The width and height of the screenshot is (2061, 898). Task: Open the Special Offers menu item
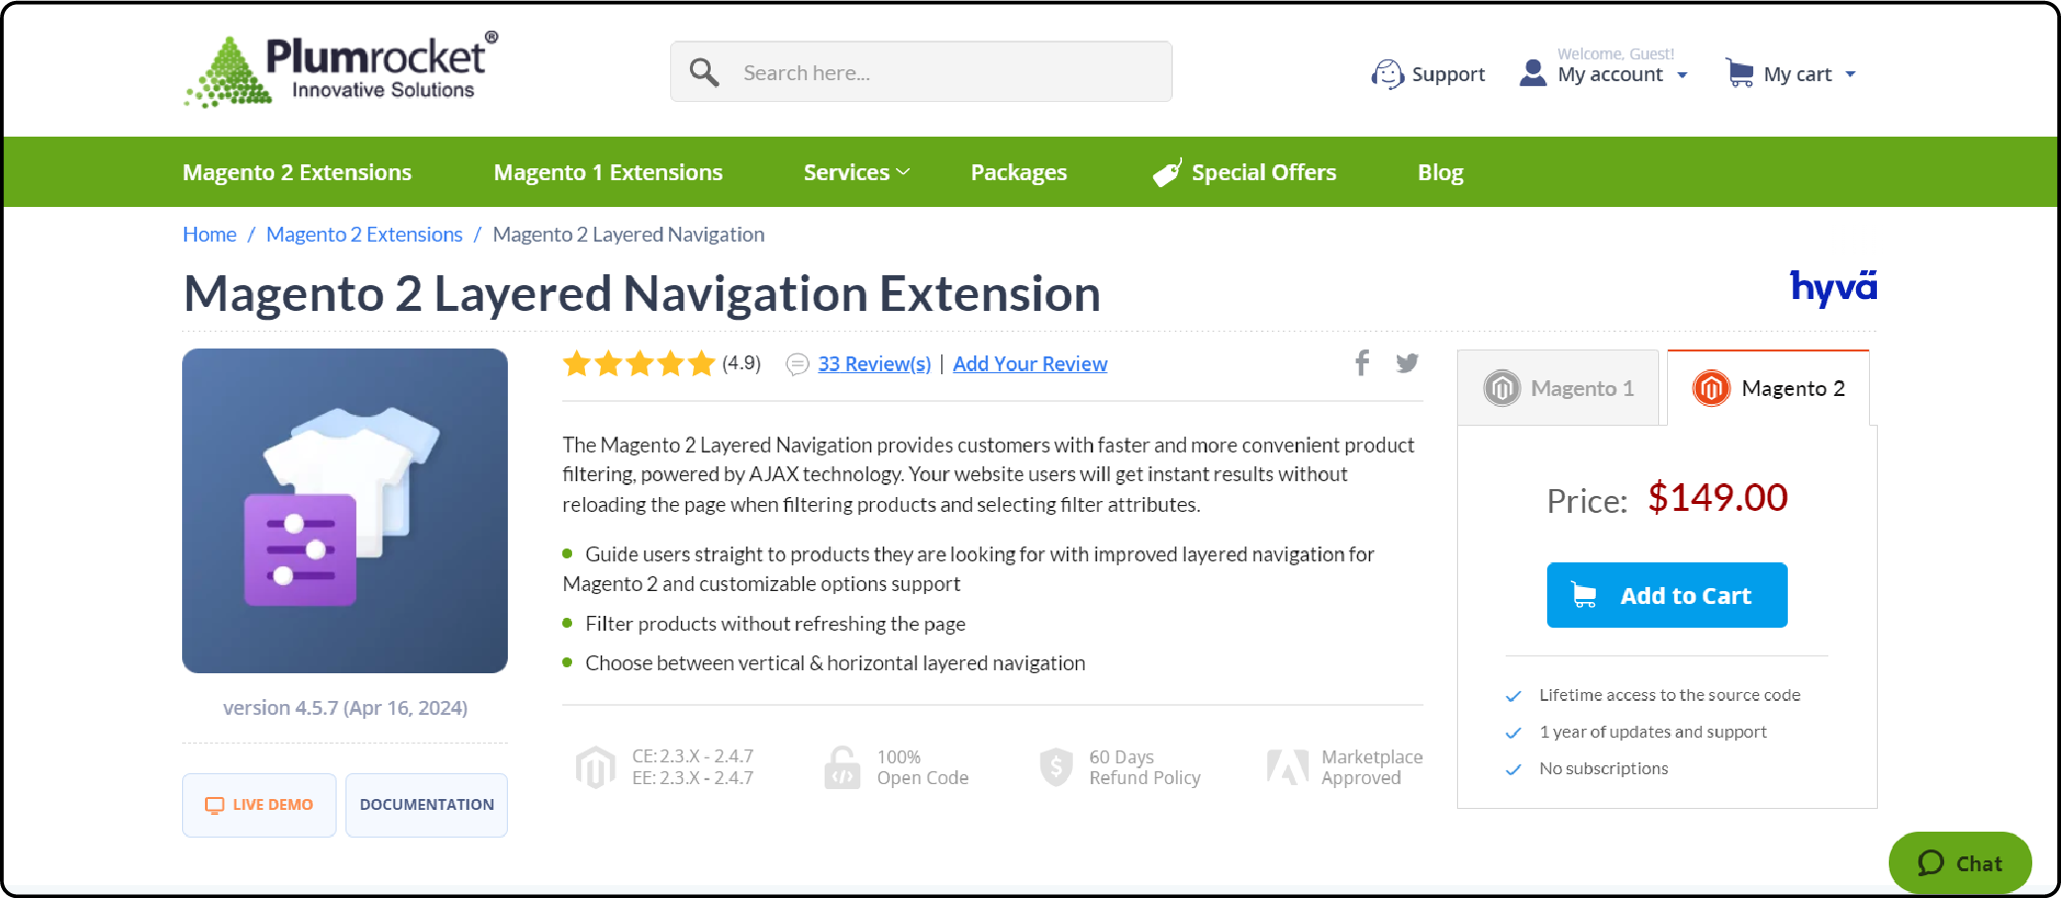tap(1244, 172)
